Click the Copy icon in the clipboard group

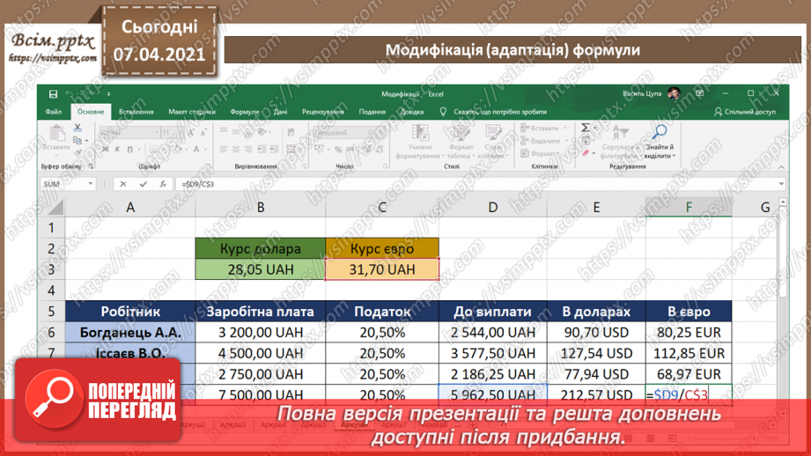point(77,140)
